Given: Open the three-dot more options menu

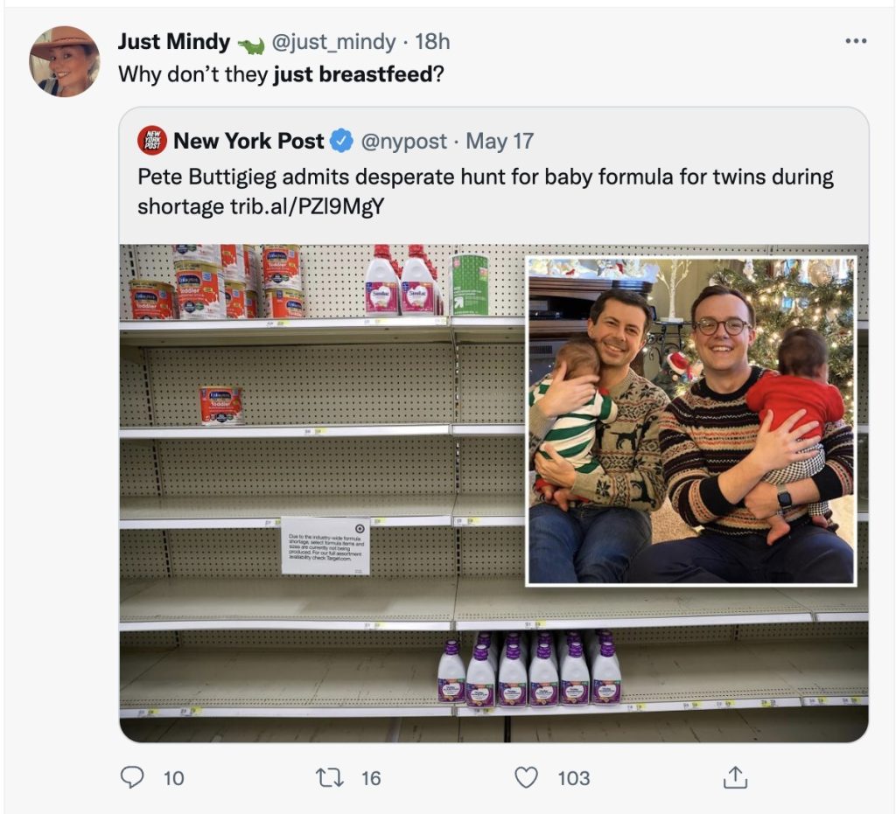Looking at the screenshot, I should (x=856, y=41).
